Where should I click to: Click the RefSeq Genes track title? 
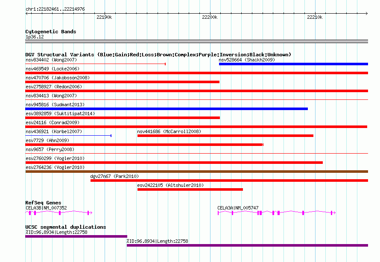[x=43, y=203]
